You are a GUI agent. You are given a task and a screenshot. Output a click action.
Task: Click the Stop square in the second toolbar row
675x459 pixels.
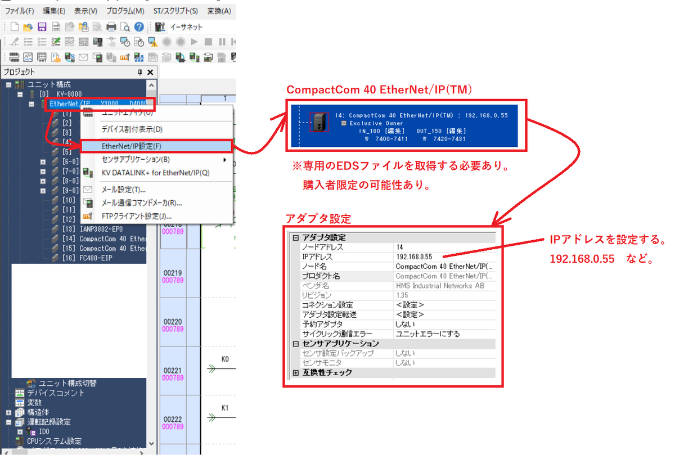208,42
